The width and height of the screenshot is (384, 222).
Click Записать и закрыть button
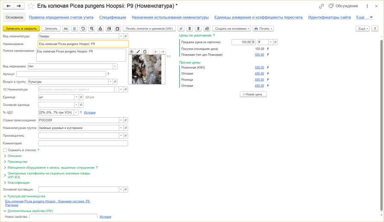pyautogui.click(x=21, y=29)
